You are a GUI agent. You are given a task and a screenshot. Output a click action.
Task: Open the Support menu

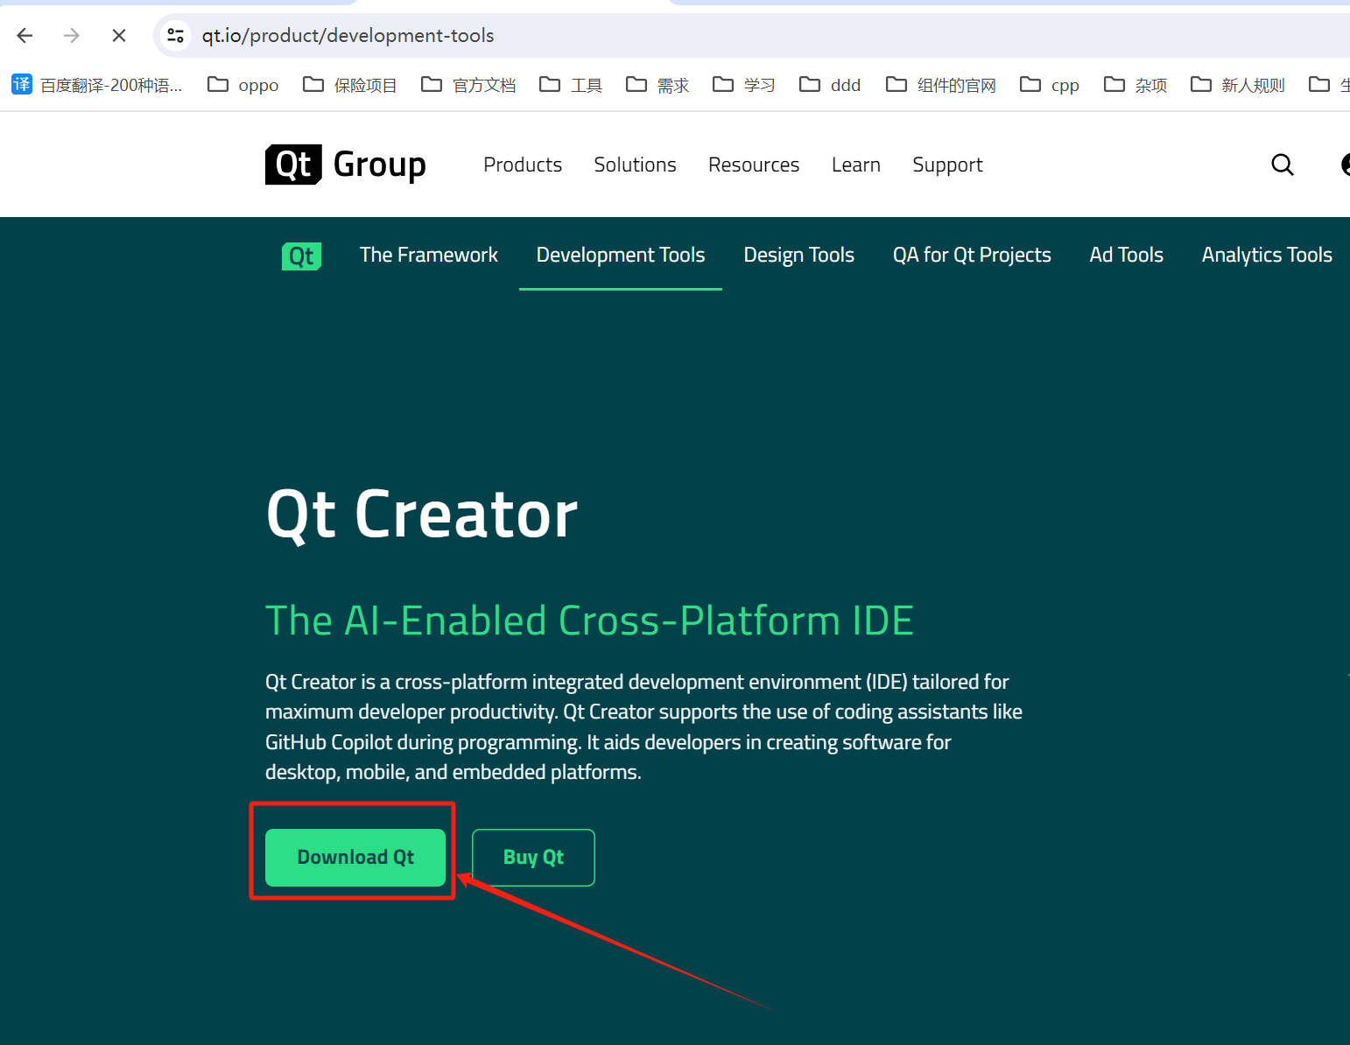[x=947, y=165]
